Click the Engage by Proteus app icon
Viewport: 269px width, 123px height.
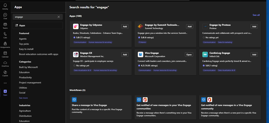[205, 26]
